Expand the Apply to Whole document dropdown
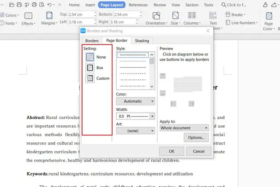280x187 pixels. (184, 128)
